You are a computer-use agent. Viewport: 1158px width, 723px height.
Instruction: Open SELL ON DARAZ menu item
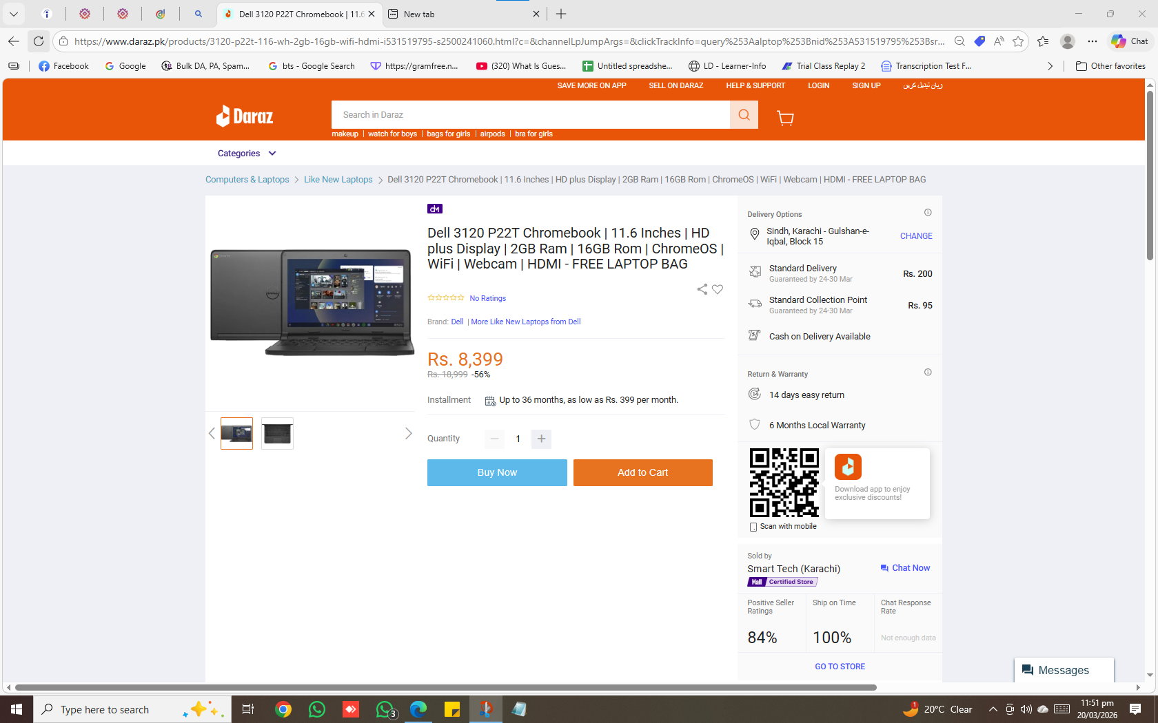pos(676,85)
